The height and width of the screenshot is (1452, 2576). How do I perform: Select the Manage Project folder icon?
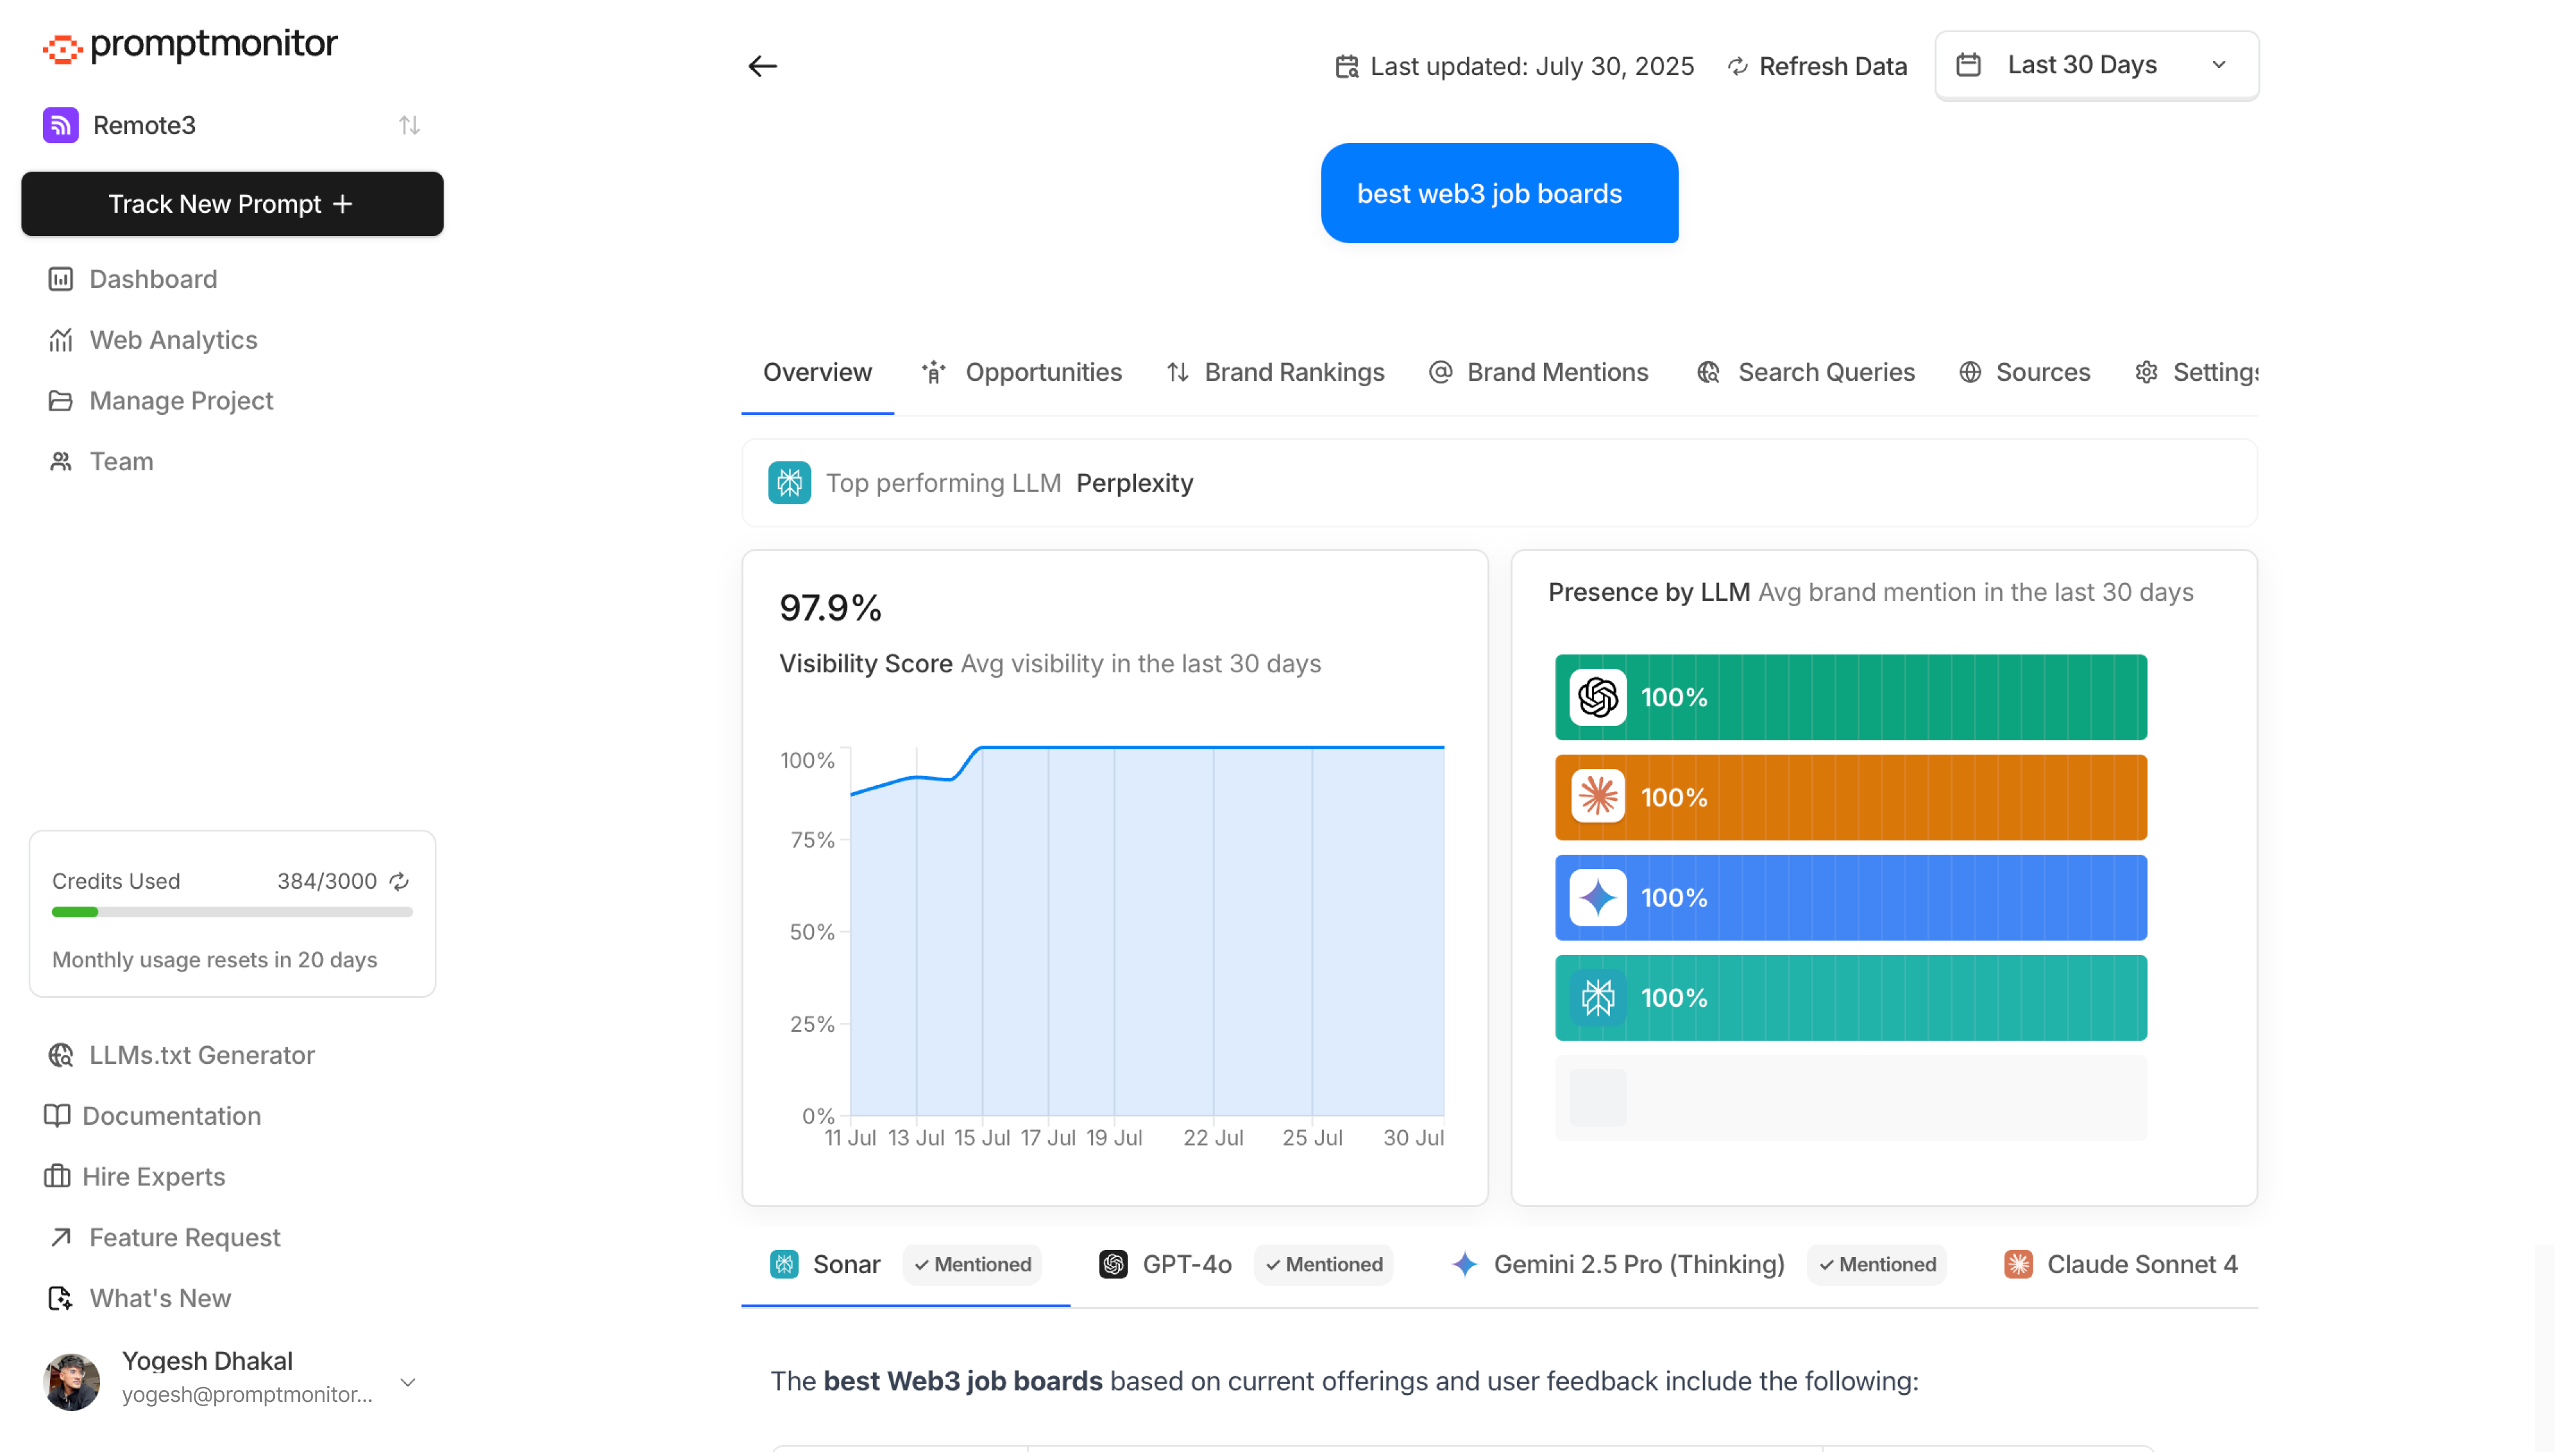[60, 401]
